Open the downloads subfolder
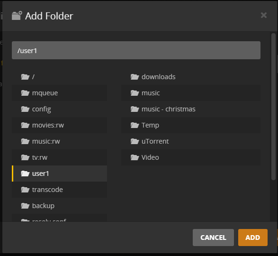 click(x=158, y=77)
